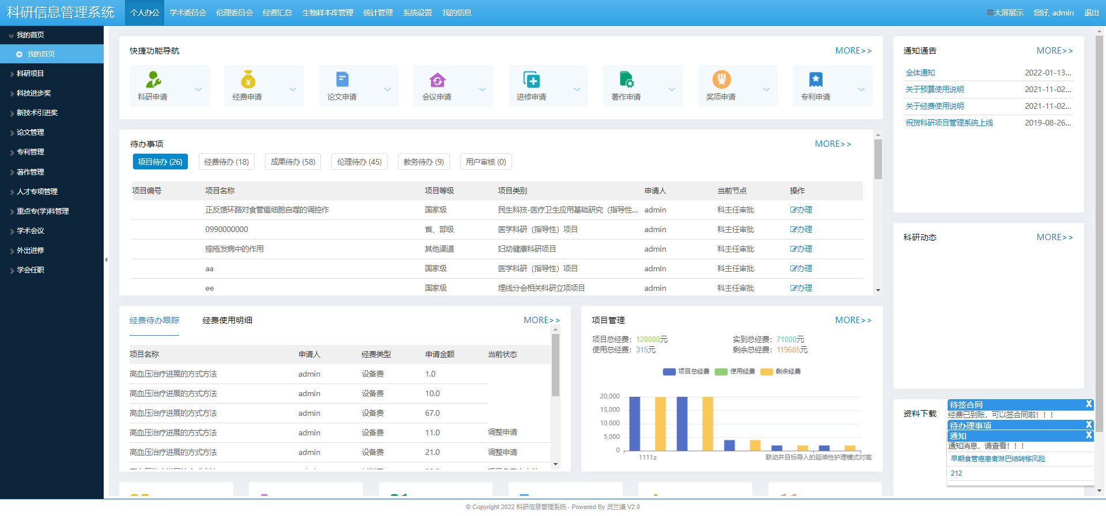
Task: Click the 著作申请 file icon
Action: (x=626, y=79)
